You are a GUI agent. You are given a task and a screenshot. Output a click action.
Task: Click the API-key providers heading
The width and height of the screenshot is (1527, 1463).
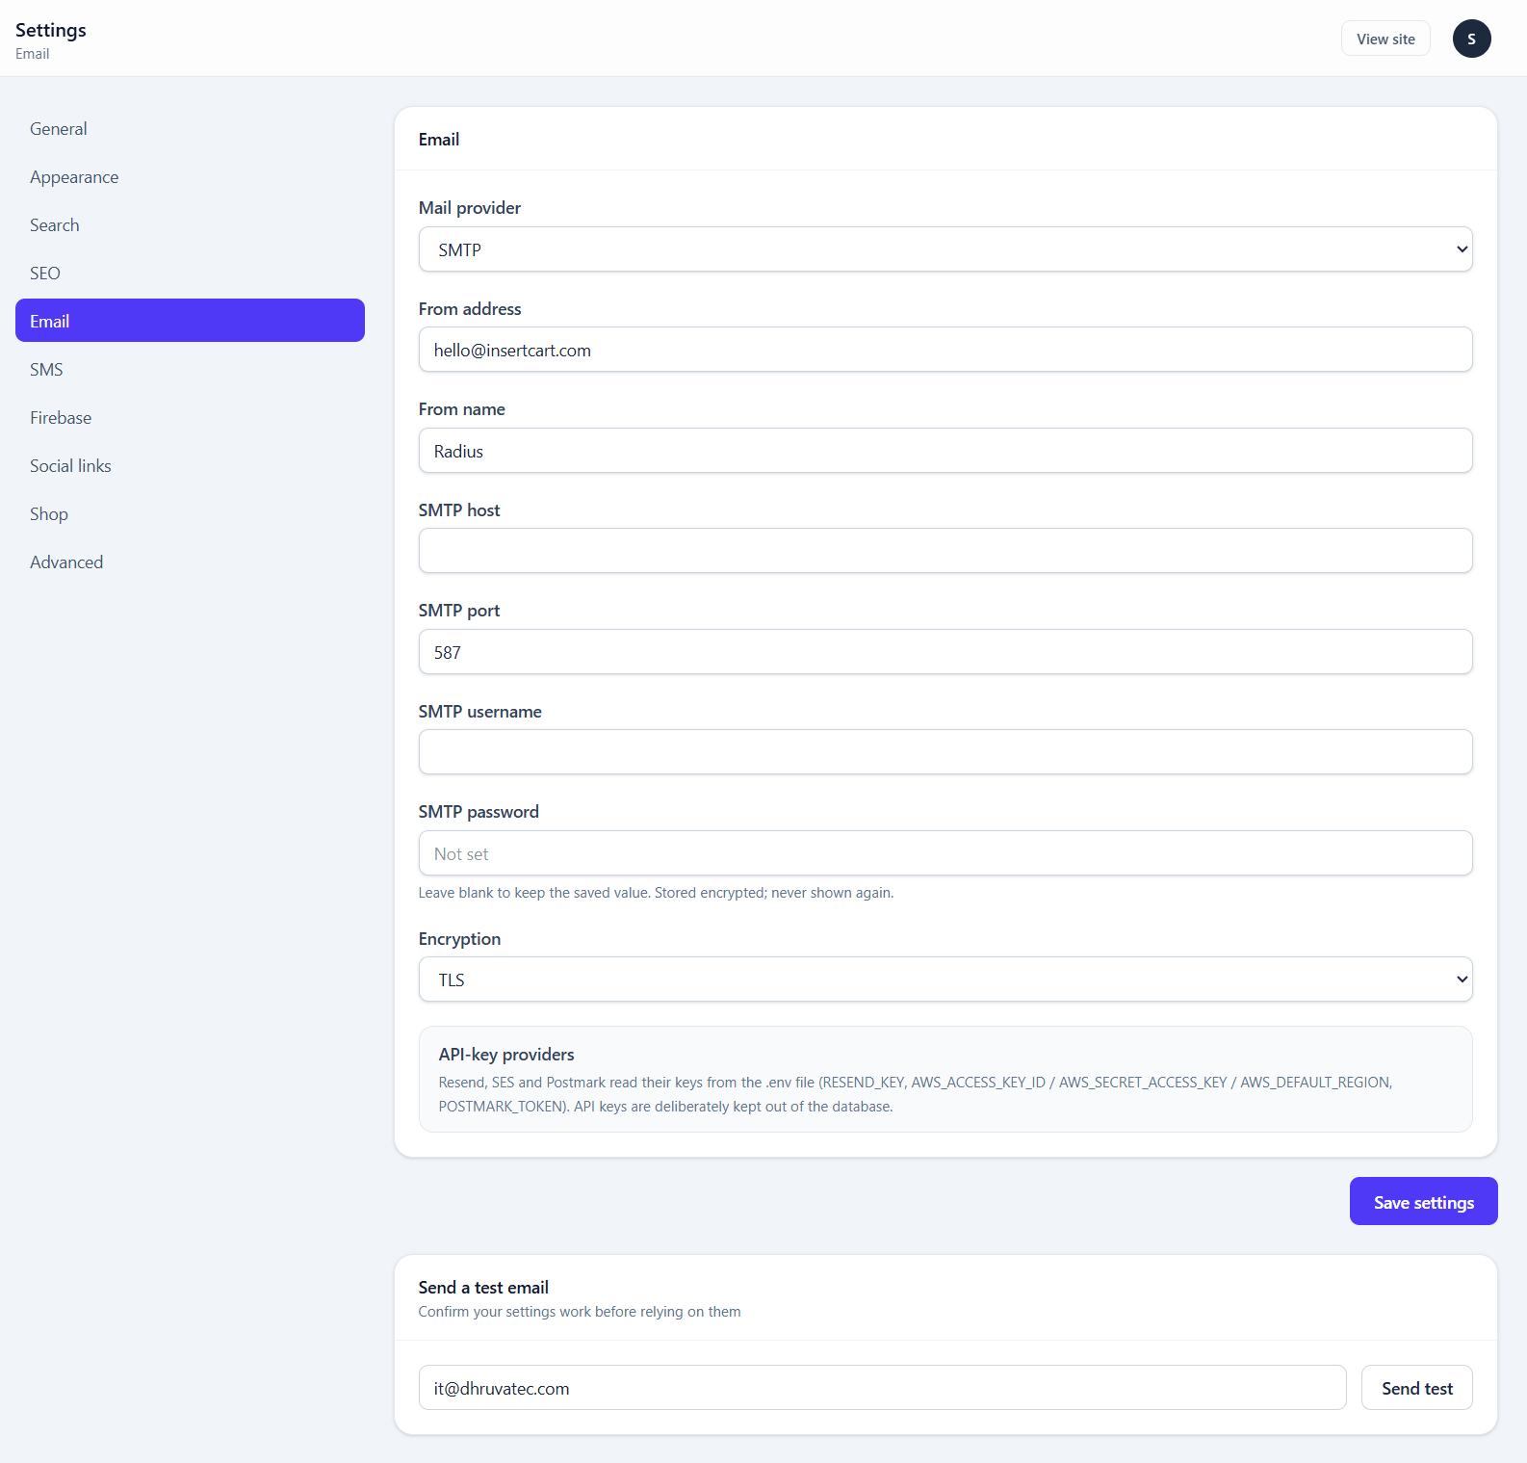(506, 1055)
